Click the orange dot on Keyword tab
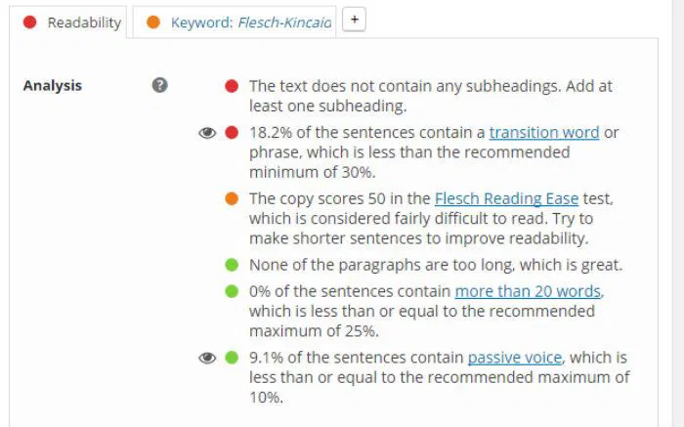 [x=153, y=21]
